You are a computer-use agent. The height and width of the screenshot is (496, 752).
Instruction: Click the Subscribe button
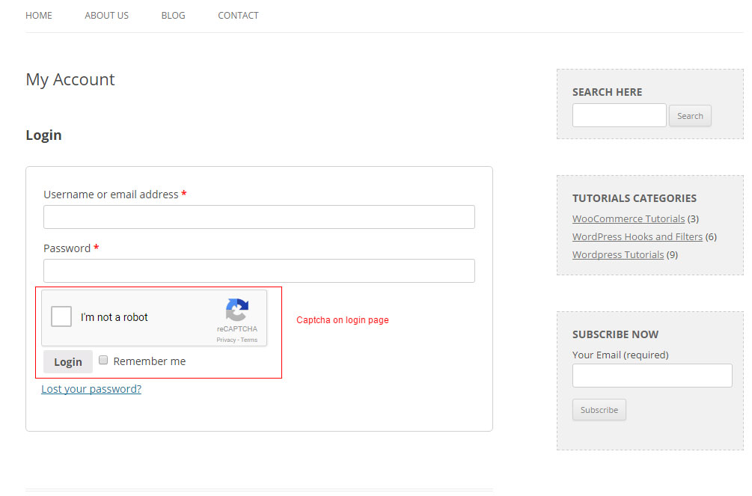point(599,410)
